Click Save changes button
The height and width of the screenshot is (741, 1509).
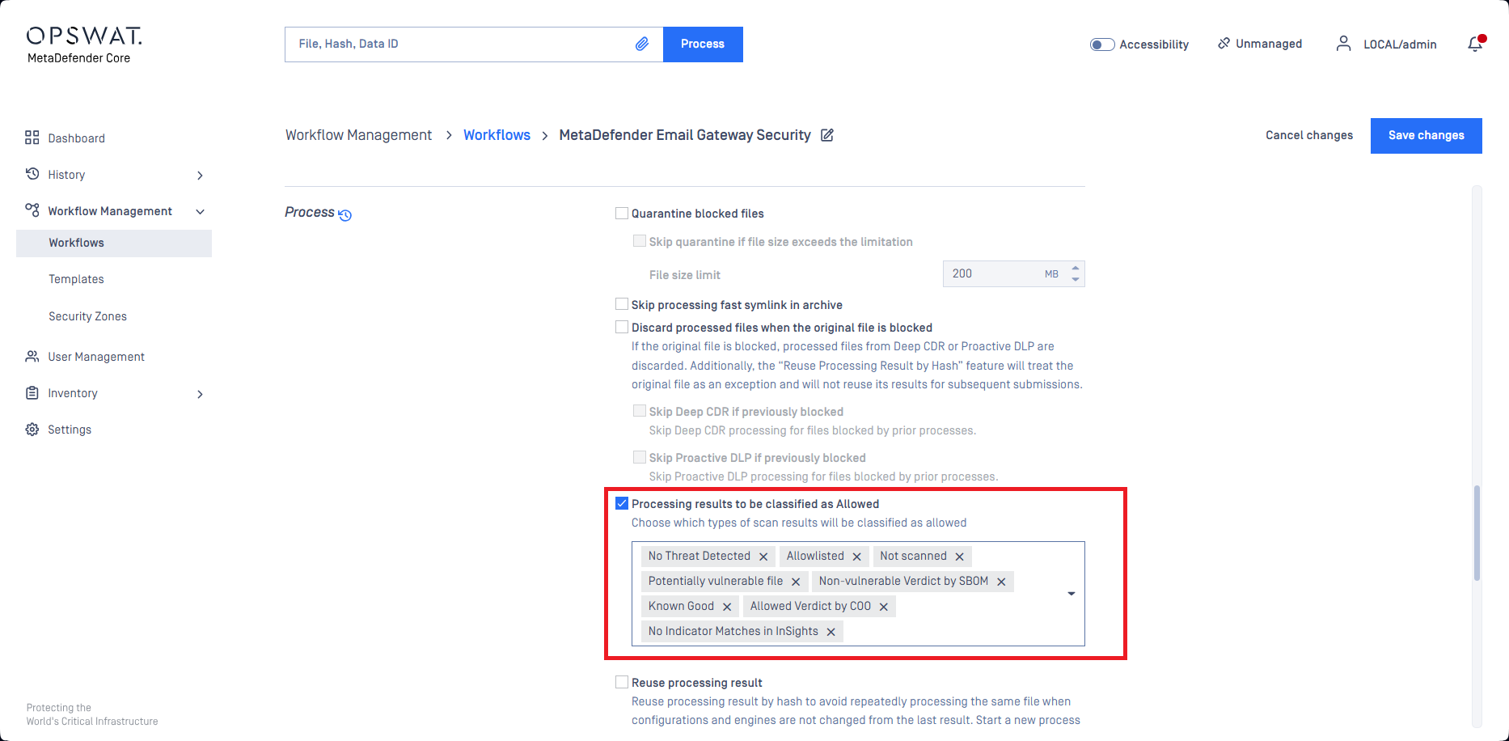point(1427,136)
